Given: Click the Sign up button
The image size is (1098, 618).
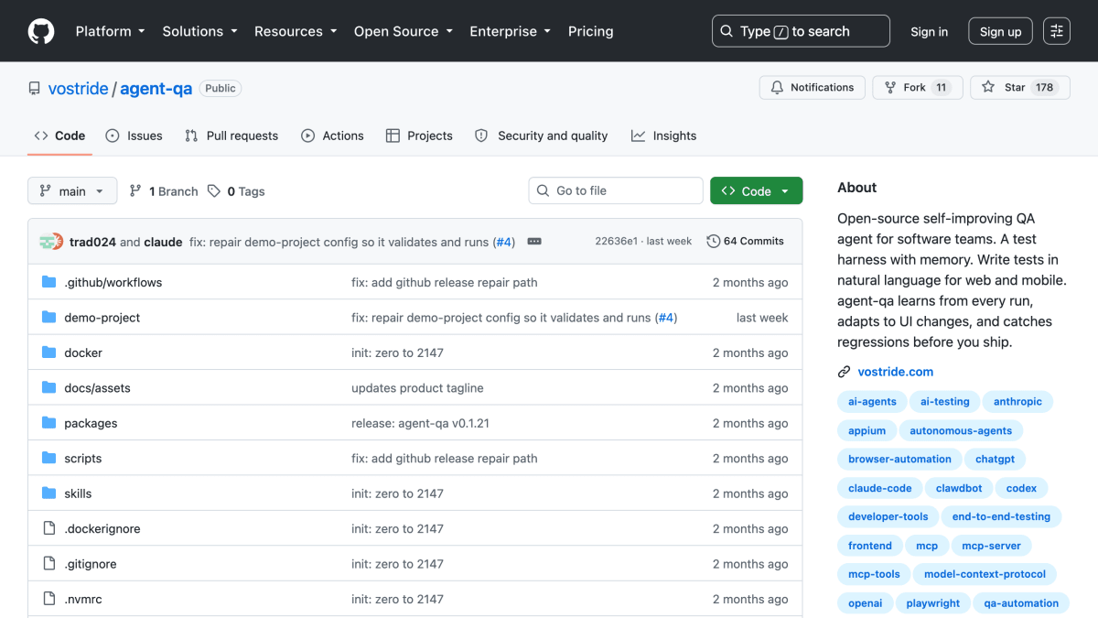Looking at the screenshot, I should pyautogui.click(x=1000, y=31).
